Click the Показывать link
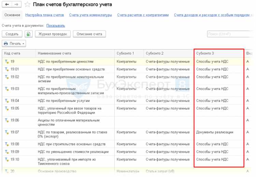256x177 pixels. coord(56,26)
